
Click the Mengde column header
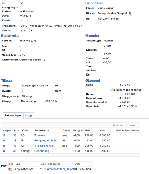coord(78,130)
